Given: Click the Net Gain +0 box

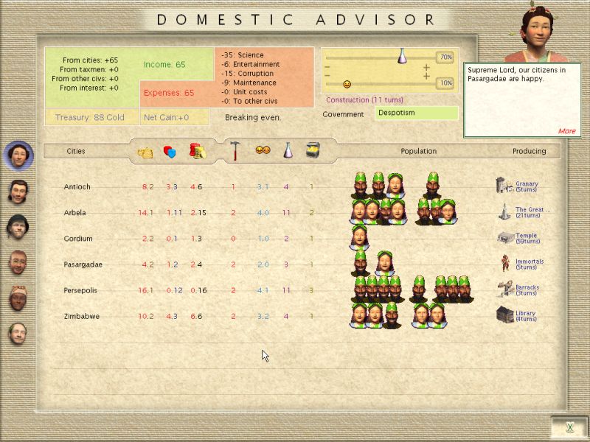Looking at the screenshot, I should coord(174,117).
